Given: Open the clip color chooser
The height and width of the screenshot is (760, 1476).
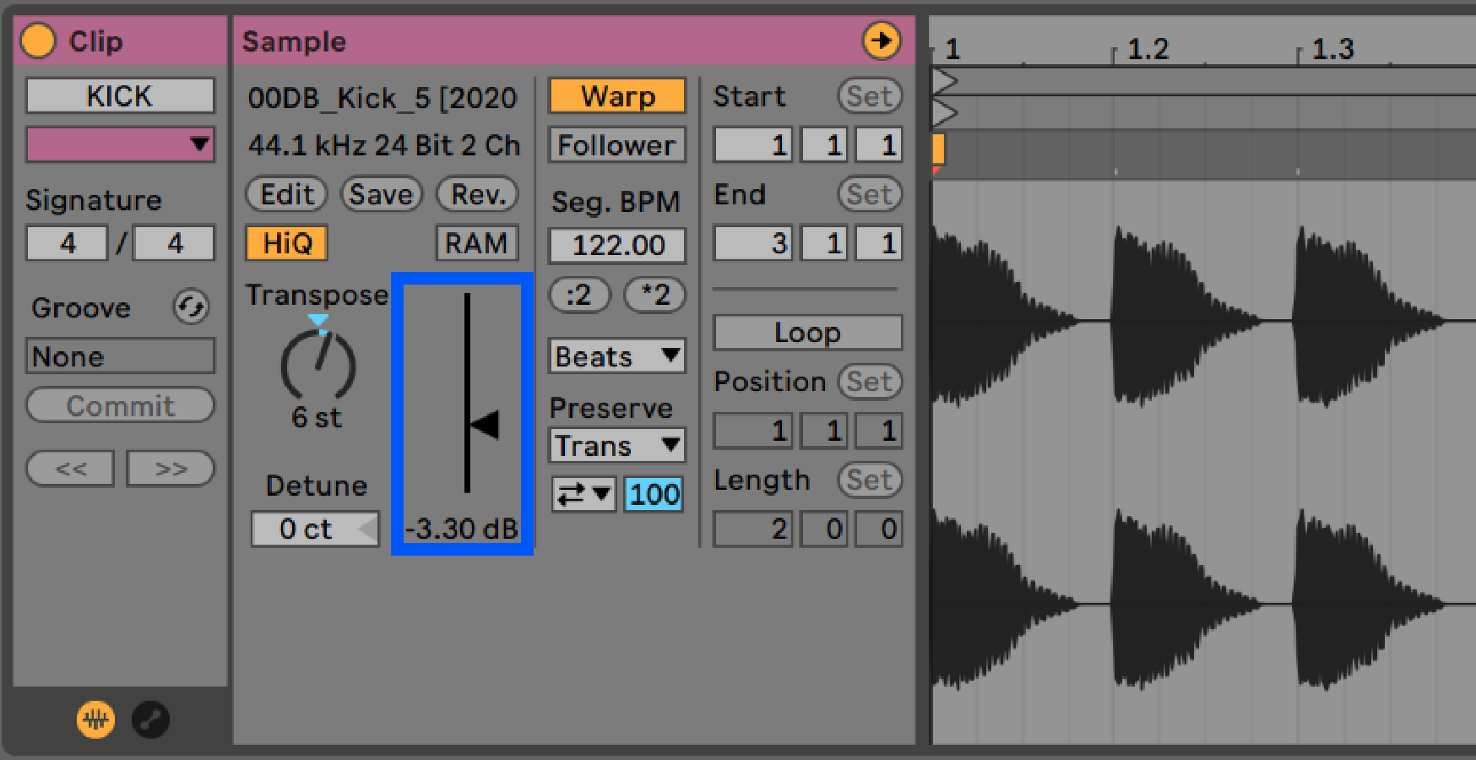Looking at the screenshot, I should [119, 144].
